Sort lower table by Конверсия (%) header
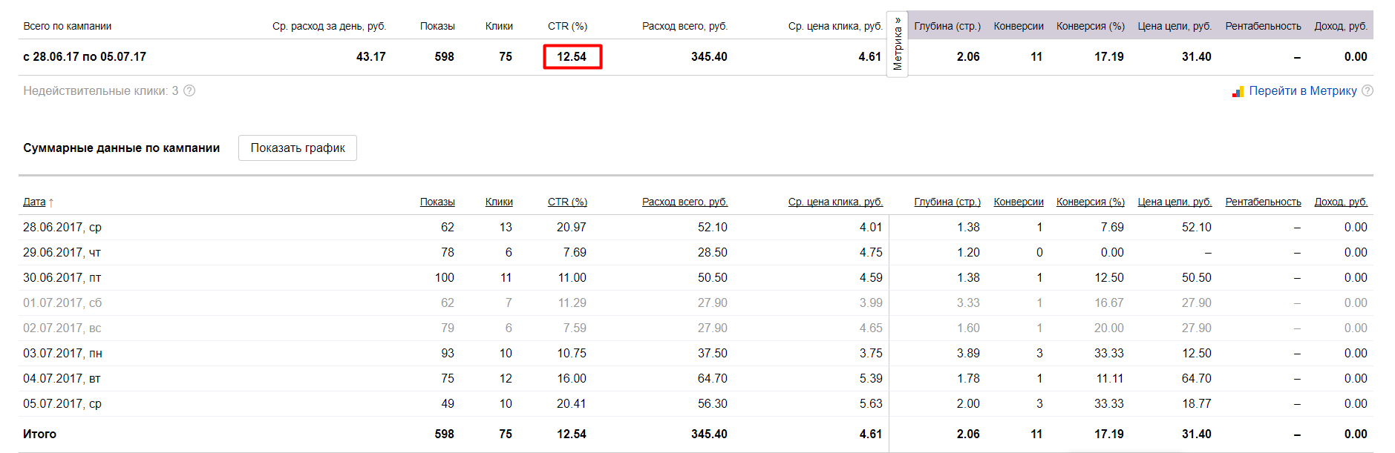The height and width of the screenshot is (453, 1395). pyautogui.click(x=1091, y=202)
